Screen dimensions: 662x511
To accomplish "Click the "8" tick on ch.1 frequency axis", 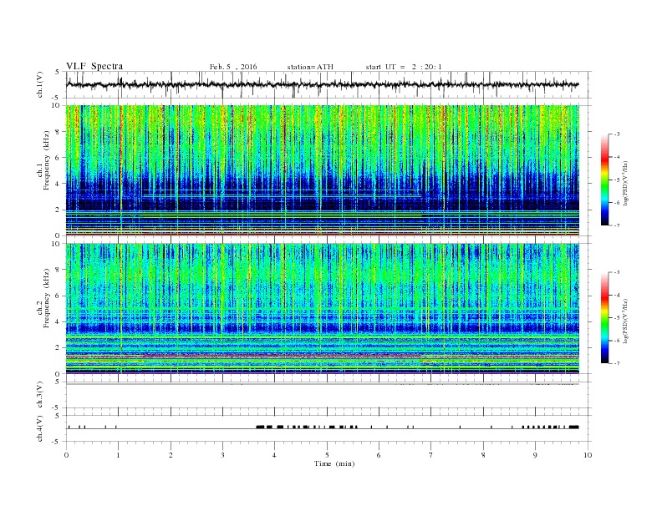I will [59, 132].
